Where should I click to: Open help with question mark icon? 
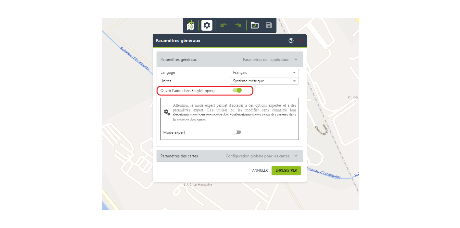pos(291,40)
